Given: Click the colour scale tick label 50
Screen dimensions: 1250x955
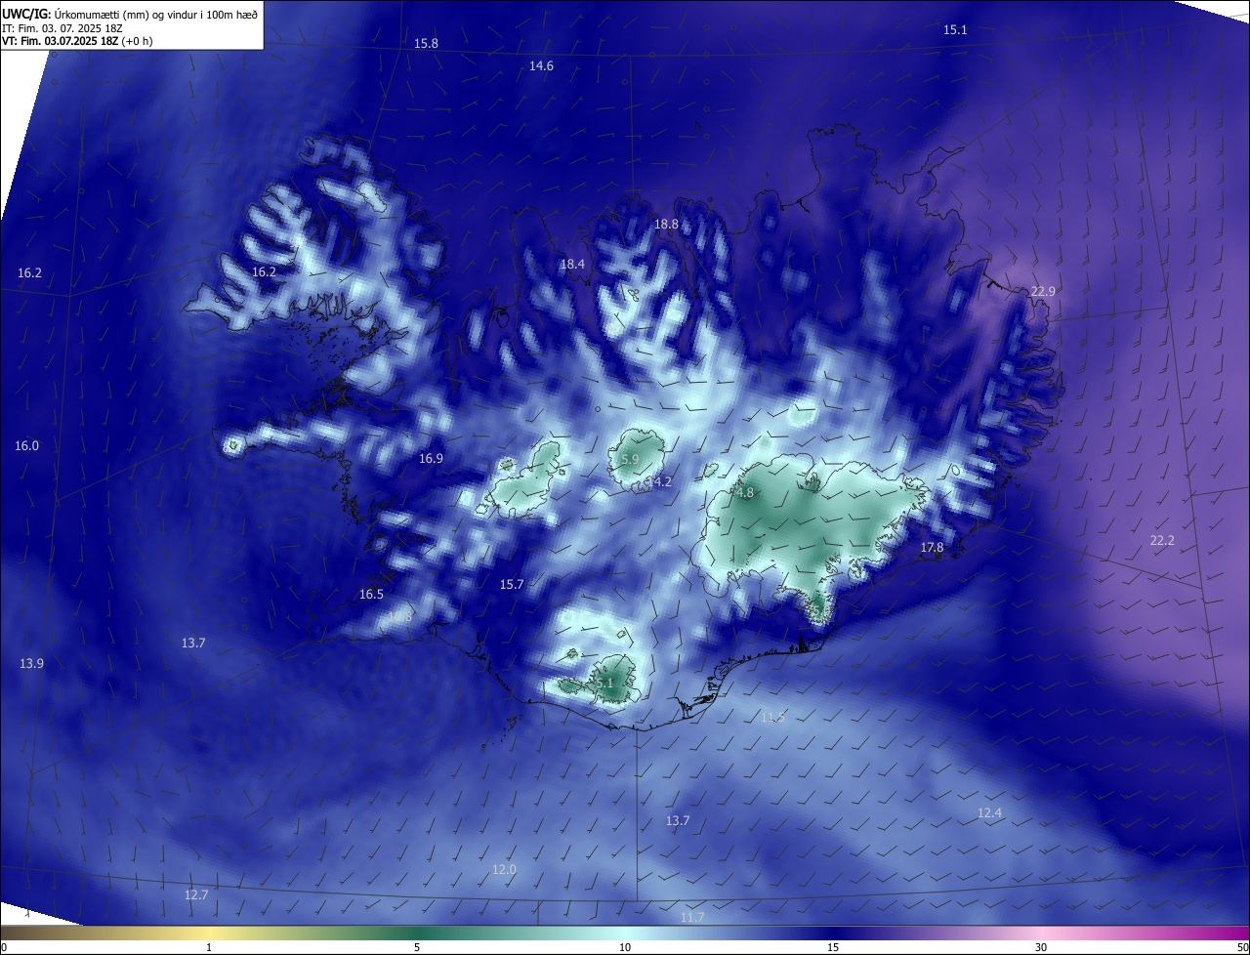Looking at the screenshot, I should (1242, 948).
